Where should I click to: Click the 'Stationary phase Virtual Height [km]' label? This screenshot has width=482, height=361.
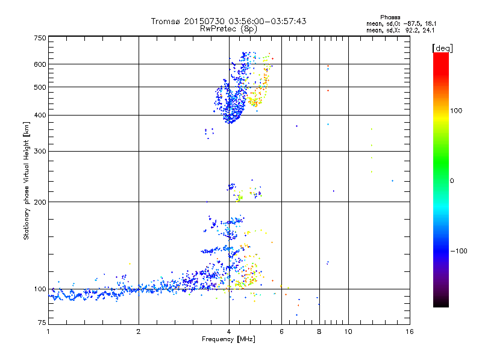point(27,180)
